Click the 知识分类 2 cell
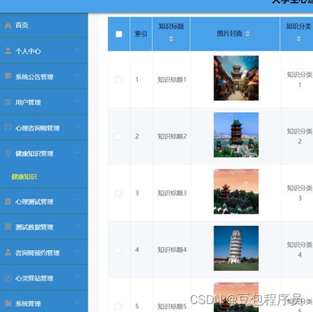This screenshot has height=312, width=313. tap(300, 137)
